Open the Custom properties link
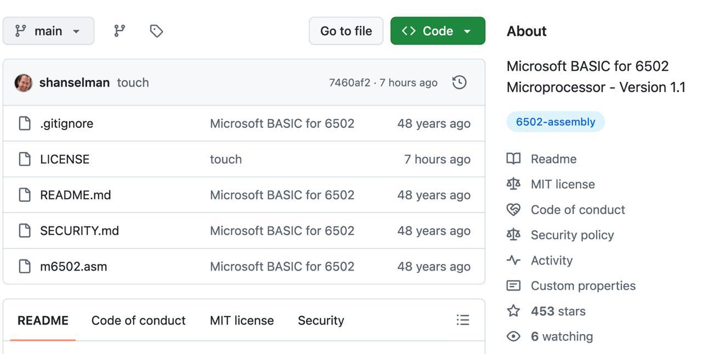This screenshot has height=354, width=702. 583,285
